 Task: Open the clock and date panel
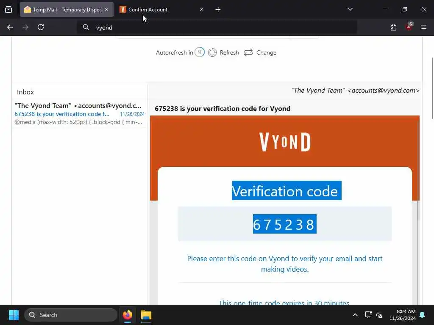[x=403, y=315]
